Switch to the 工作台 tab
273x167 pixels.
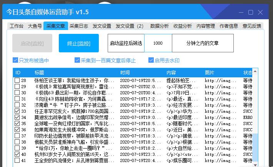click(17, 26)
